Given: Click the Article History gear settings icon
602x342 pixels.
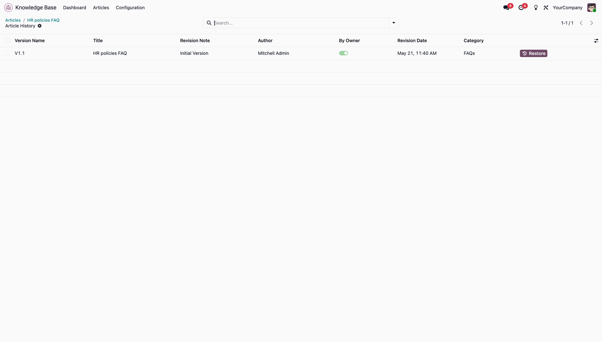Looking at the screenshot, I should (x=40, y=26).
